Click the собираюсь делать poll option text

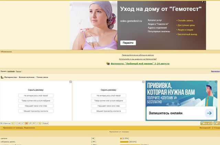[x=8, y=142]
